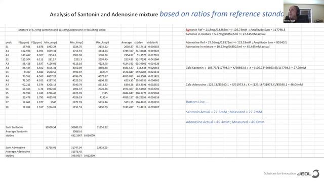Click the 'Sum Santonin' row label
This screenshot has height=182, width=324.
[14, 127]
